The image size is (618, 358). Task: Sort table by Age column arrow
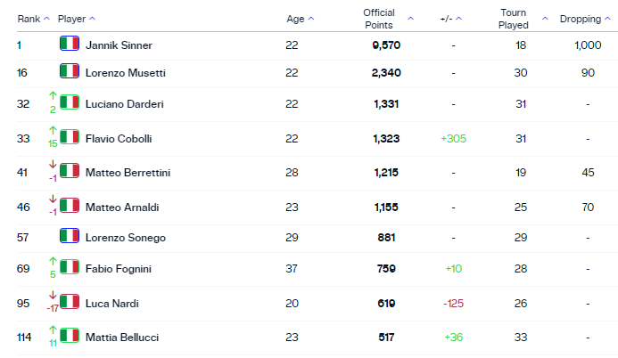coord(311,19)
